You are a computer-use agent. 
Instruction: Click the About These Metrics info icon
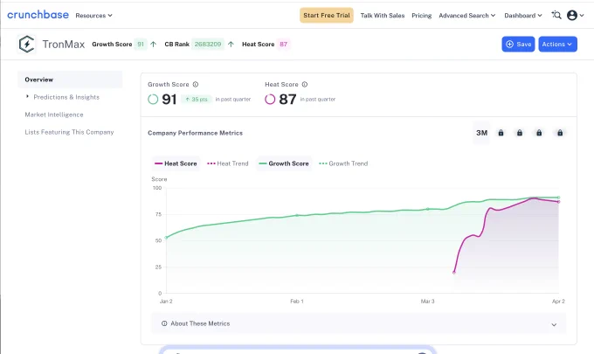point(164,323)
